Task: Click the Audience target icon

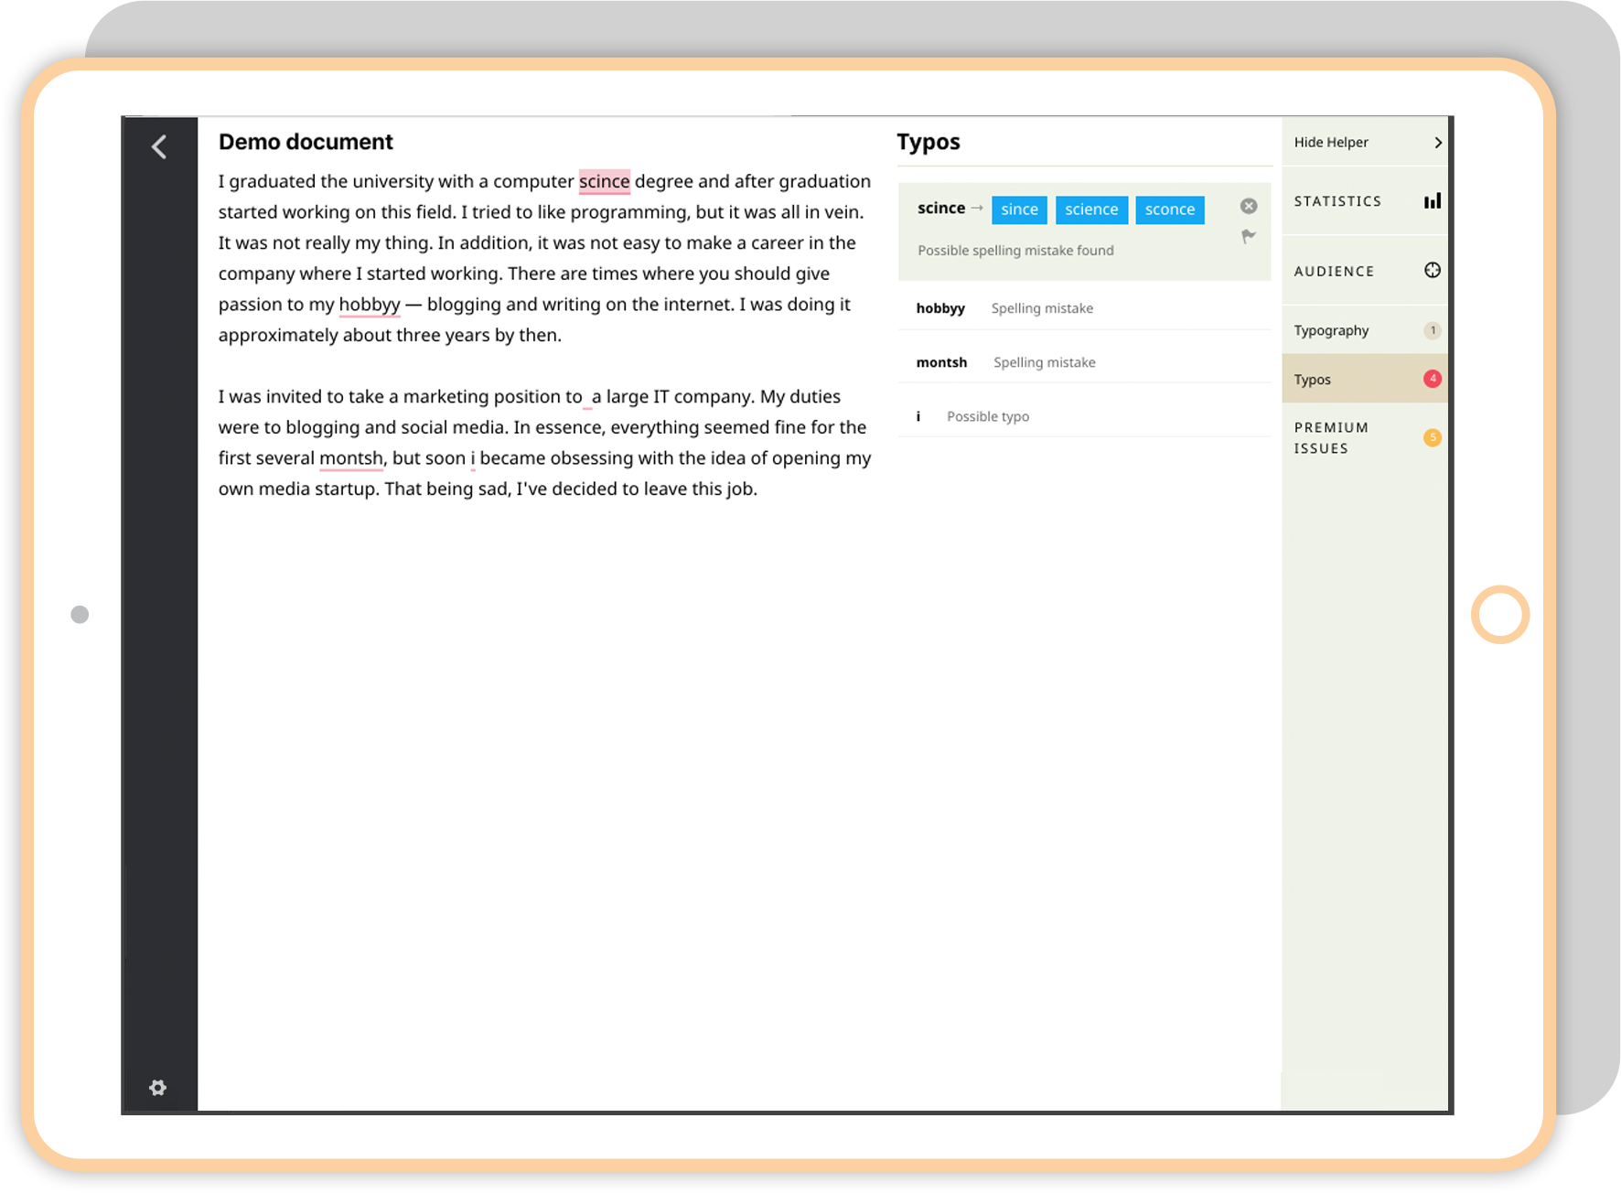Action: (1433, 270)
